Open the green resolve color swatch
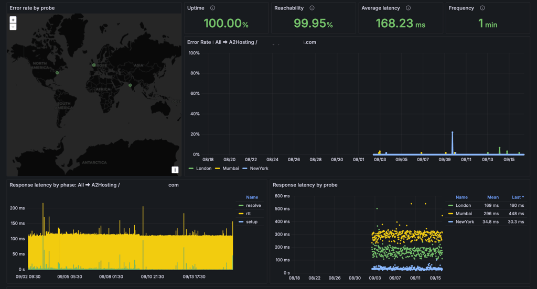This screenshot has width=537, height=289. (241, 206)
